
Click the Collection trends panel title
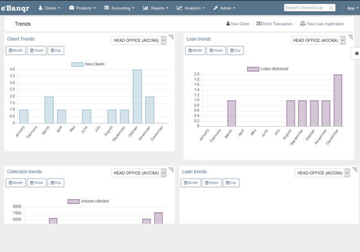pyautogui.click(x=24, y=172)
